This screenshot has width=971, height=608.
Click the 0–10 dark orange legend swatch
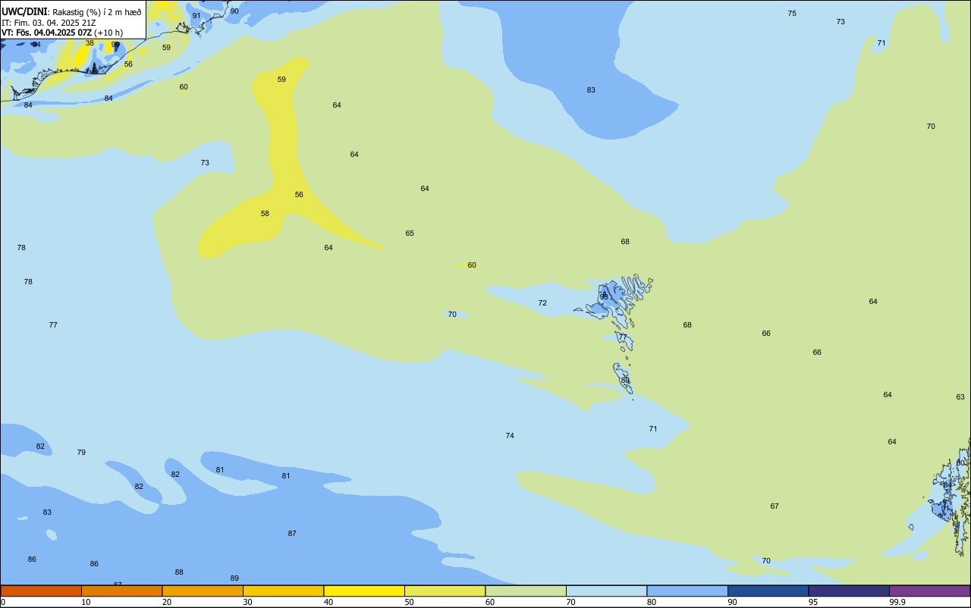(41, 591)
